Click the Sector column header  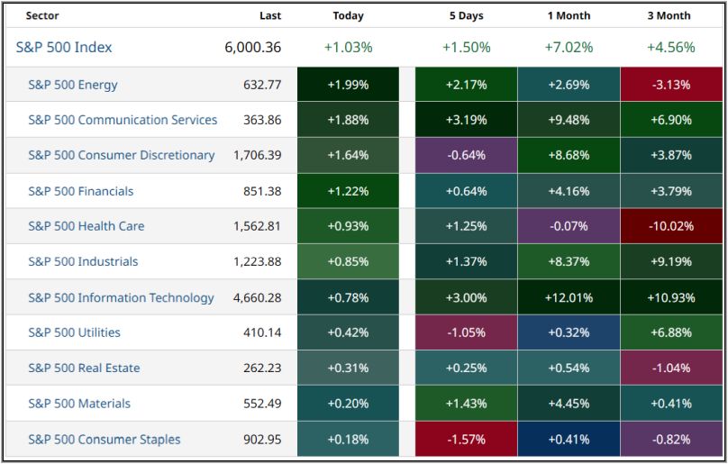pos(42,15)
